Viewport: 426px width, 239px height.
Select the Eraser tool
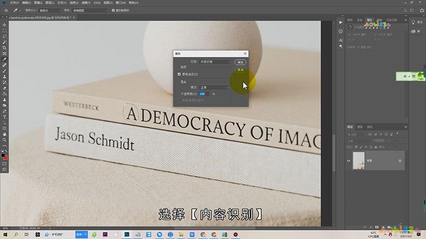click(4, 88)
